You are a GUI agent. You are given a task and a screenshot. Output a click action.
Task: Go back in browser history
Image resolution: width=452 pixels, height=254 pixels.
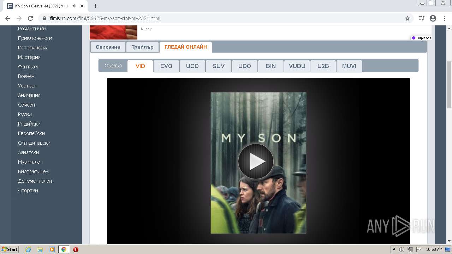tap(8, 18)
